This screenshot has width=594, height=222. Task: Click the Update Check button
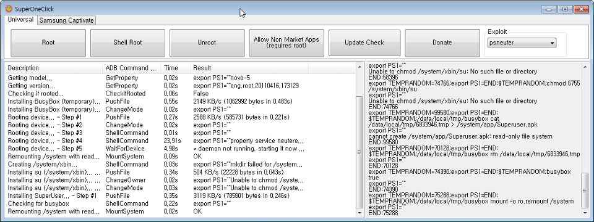364,43
